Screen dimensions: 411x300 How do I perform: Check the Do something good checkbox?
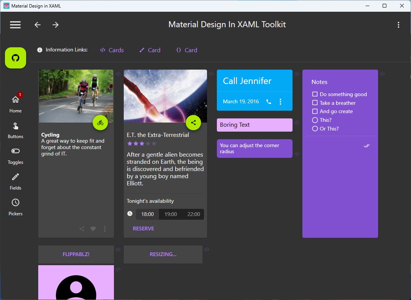(x=315, y=94)
